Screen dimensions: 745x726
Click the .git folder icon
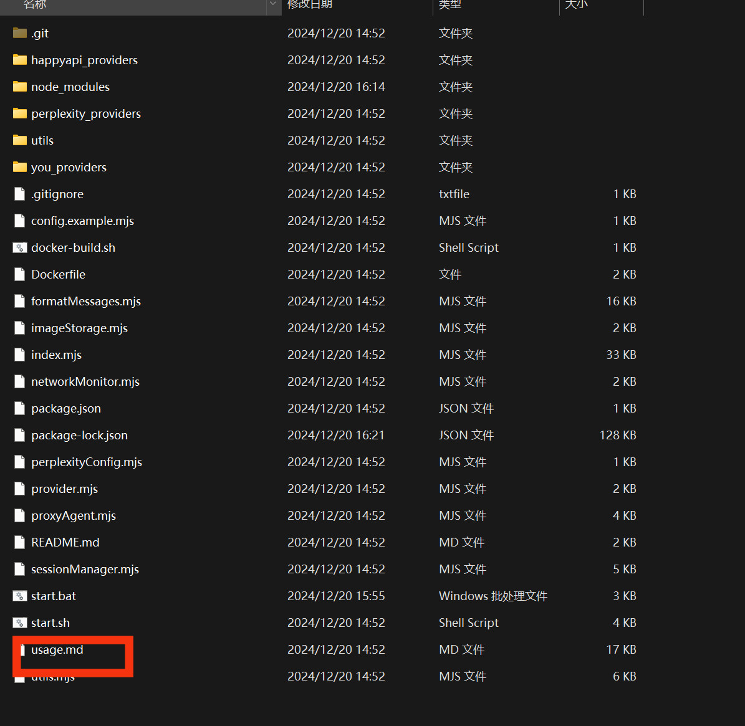tap(20, 33)
